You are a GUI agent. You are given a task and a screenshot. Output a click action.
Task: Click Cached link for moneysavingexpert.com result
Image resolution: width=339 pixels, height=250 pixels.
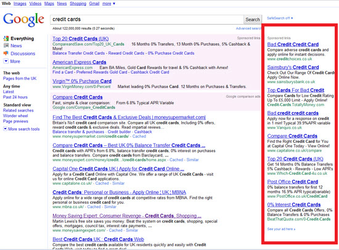click(115, 230)
